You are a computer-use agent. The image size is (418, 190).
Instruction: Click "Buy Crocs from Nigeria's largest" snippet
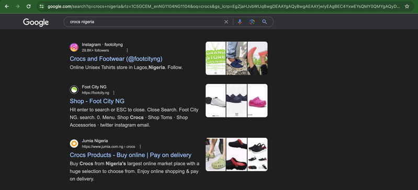click(134, 171)
